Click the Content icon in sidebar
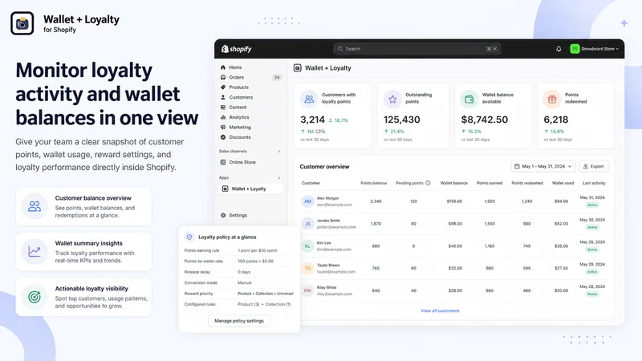Viewport: 642px width, 361px height. coord(223,107)
